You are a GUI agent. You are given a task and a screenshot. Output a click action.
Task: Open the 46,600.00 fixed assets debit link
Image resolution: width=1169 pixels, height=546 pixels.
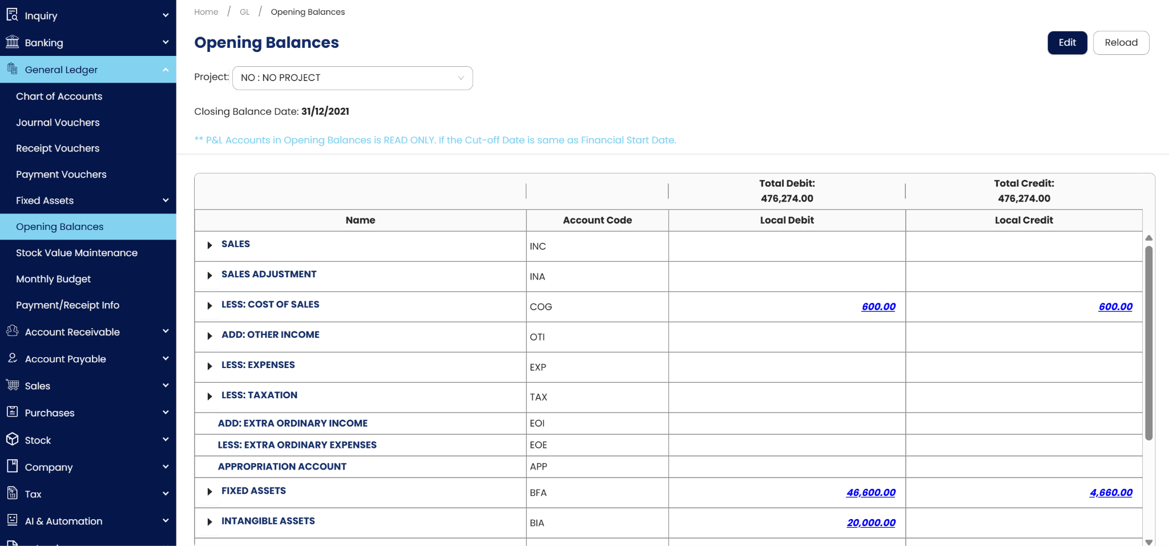(x=870, y=492)
